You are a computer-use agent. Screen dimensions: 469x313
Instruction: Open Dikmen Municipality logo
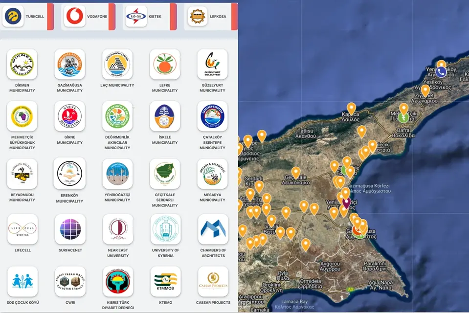coord(22,65)
